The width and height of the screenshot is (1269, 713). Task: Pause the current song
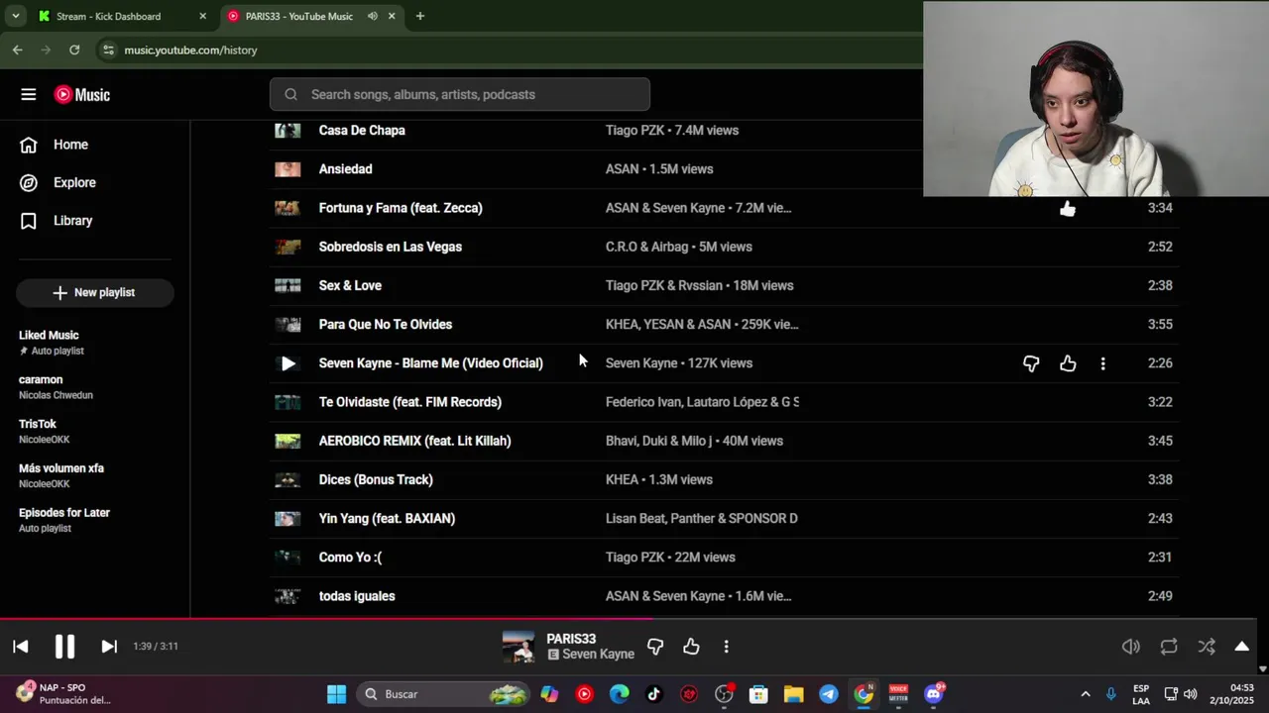pyautogui.click(x=64, y=646)
